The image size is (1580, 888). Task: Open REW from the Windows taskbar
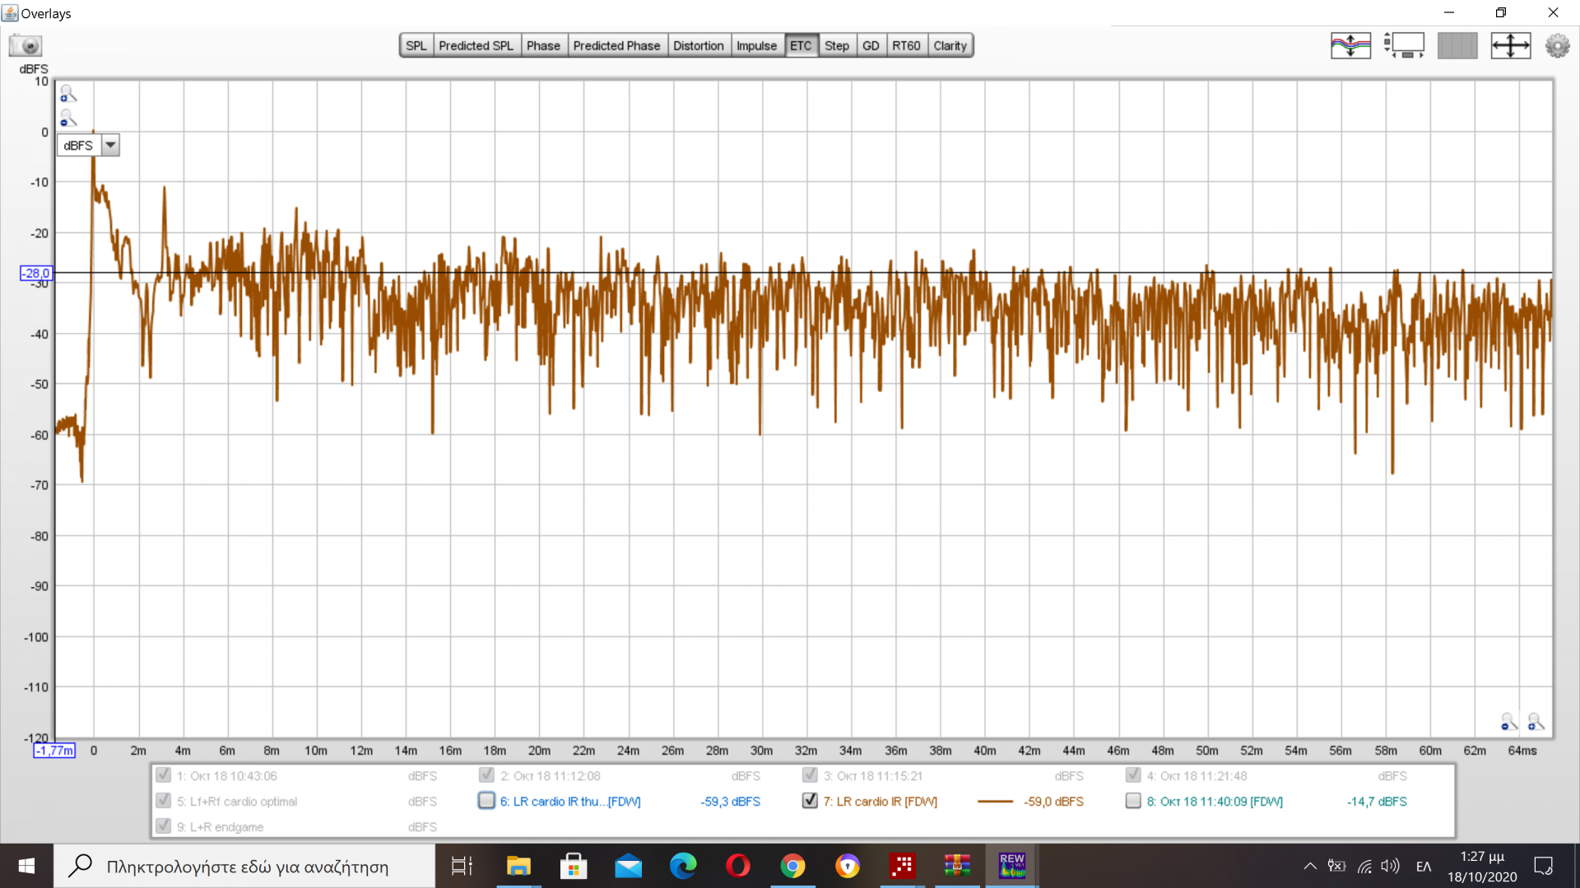[1011, 866]
